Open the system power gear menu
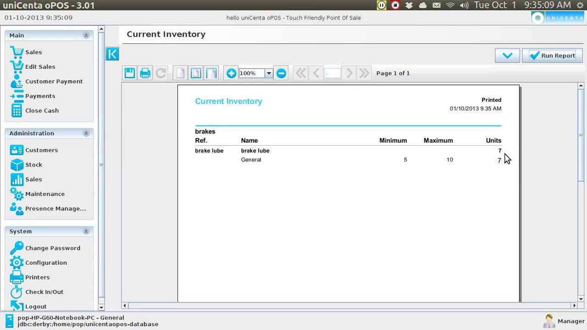This screenshot has width=587, height=330. 580,5
